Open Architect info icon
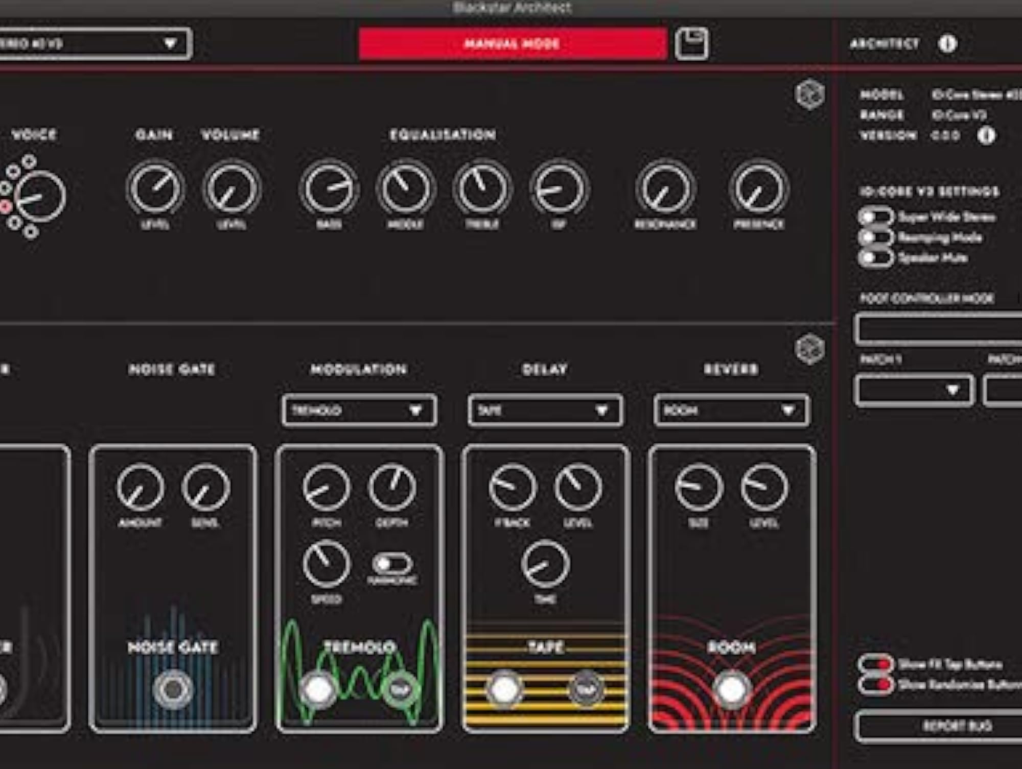 click(947, 44)
